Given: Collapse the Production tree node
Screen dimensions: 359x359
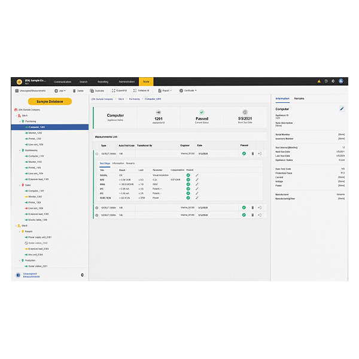Looking at the screenshot, I should point(20,260).
